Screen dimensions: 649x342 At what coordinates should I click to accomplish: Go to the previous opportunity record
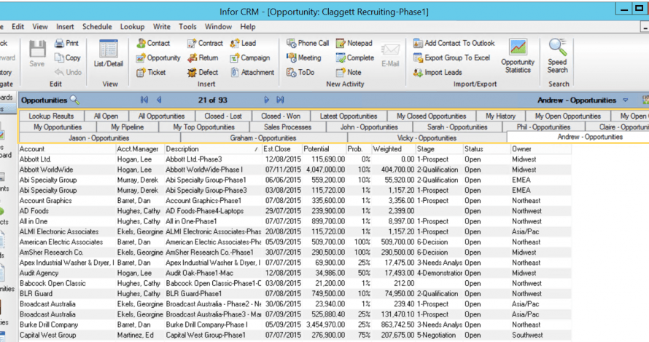tap(159, 100)
